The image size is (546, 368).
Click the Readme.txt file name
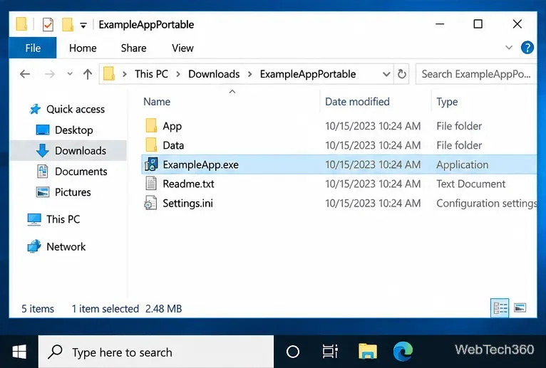[188, 184]
